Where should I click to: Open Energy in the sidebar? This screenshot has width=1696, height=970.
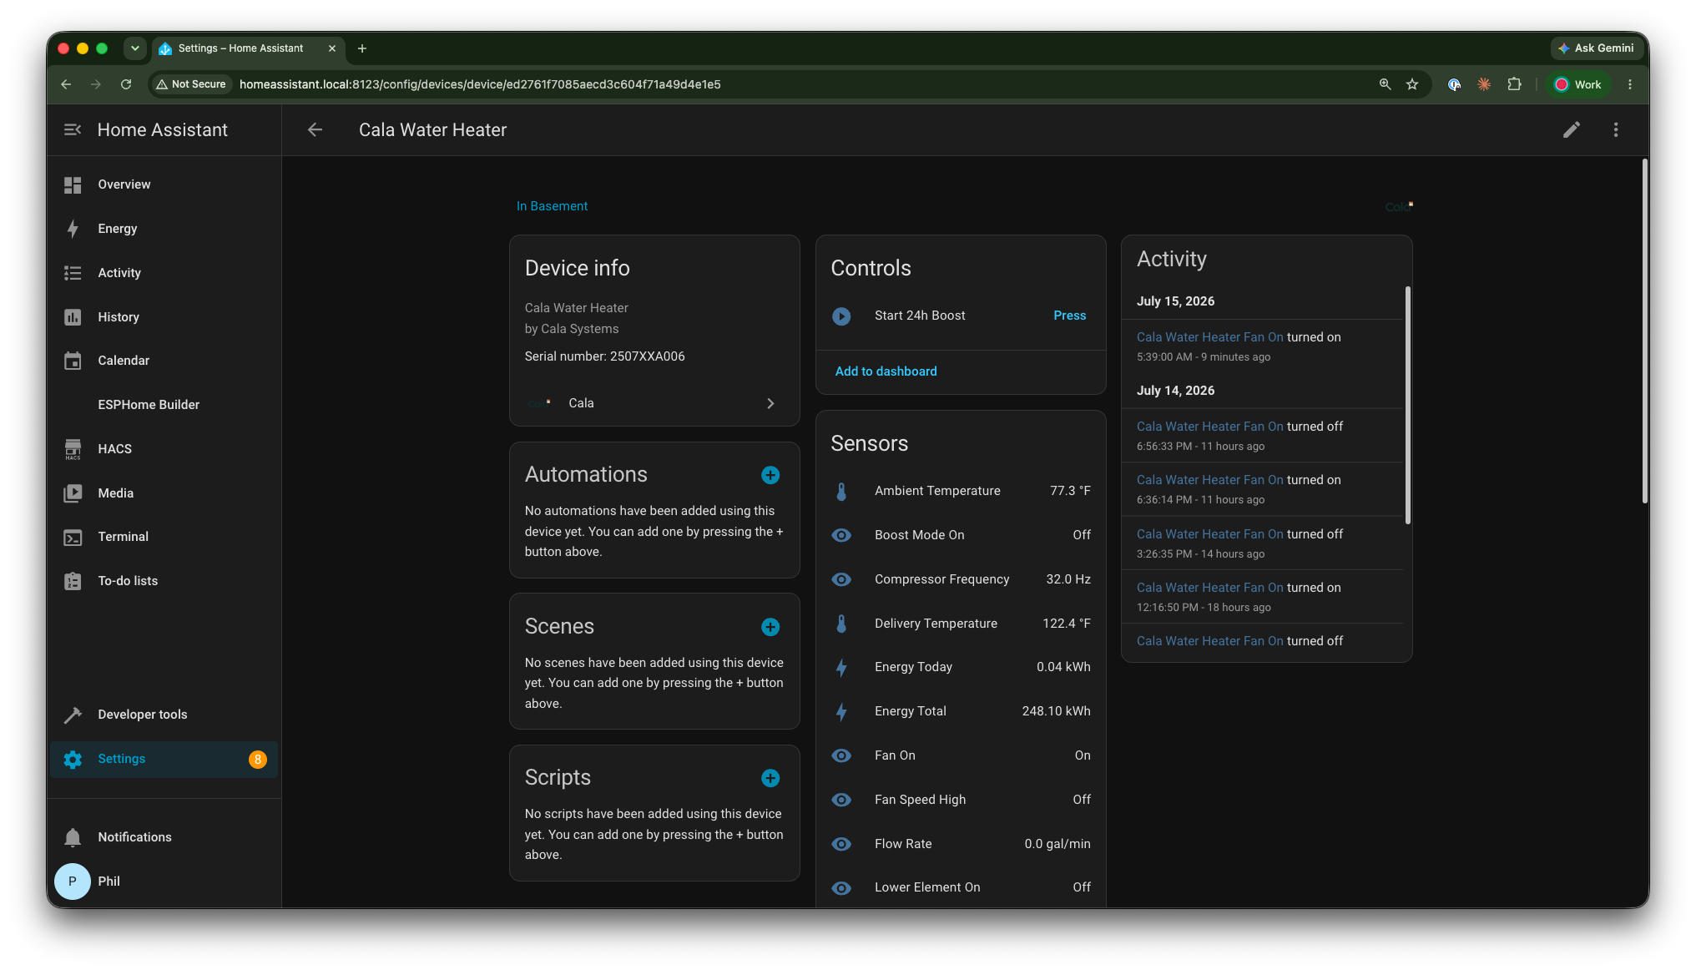(164, 229)
